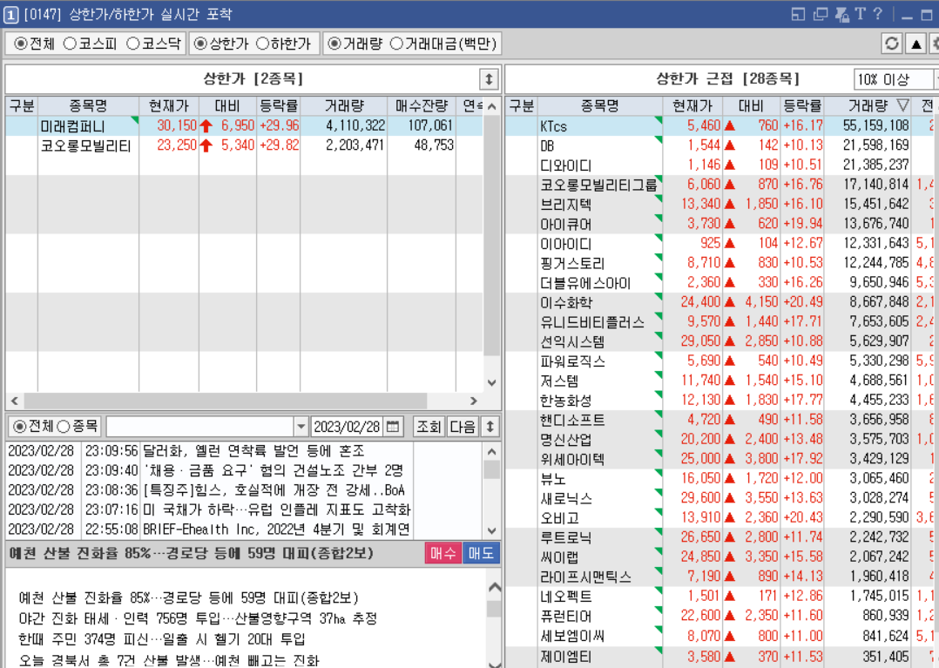The image size is (939, 668).
Task: Click the screen number 1 icon in title
Action: coord(10,15)
